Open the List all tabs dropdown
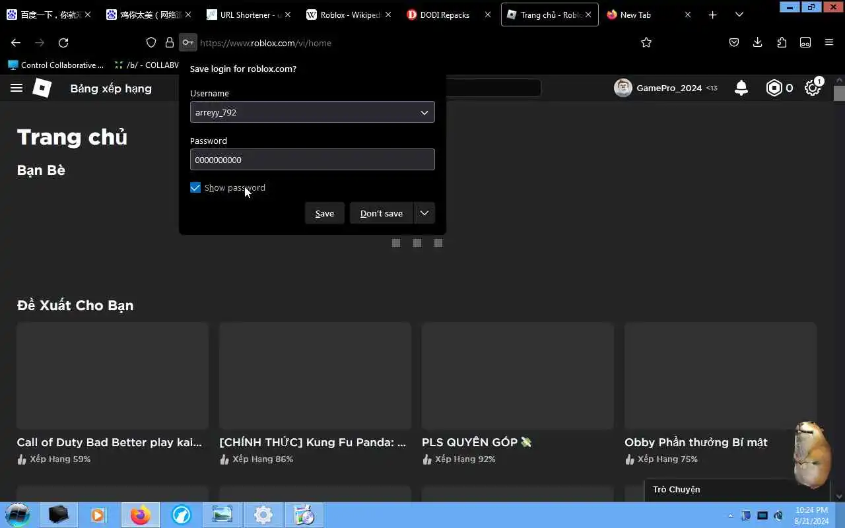The height and width of the screenshot is (528, 845). point(739,15)
